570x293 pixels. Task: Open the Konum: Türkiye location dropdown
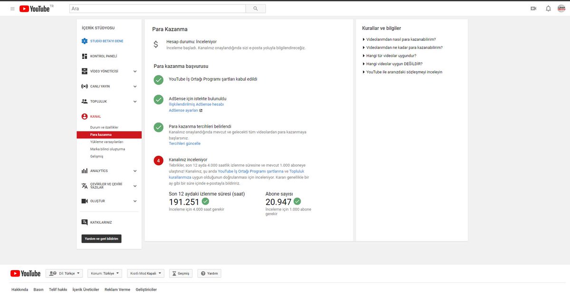[105, 274]
